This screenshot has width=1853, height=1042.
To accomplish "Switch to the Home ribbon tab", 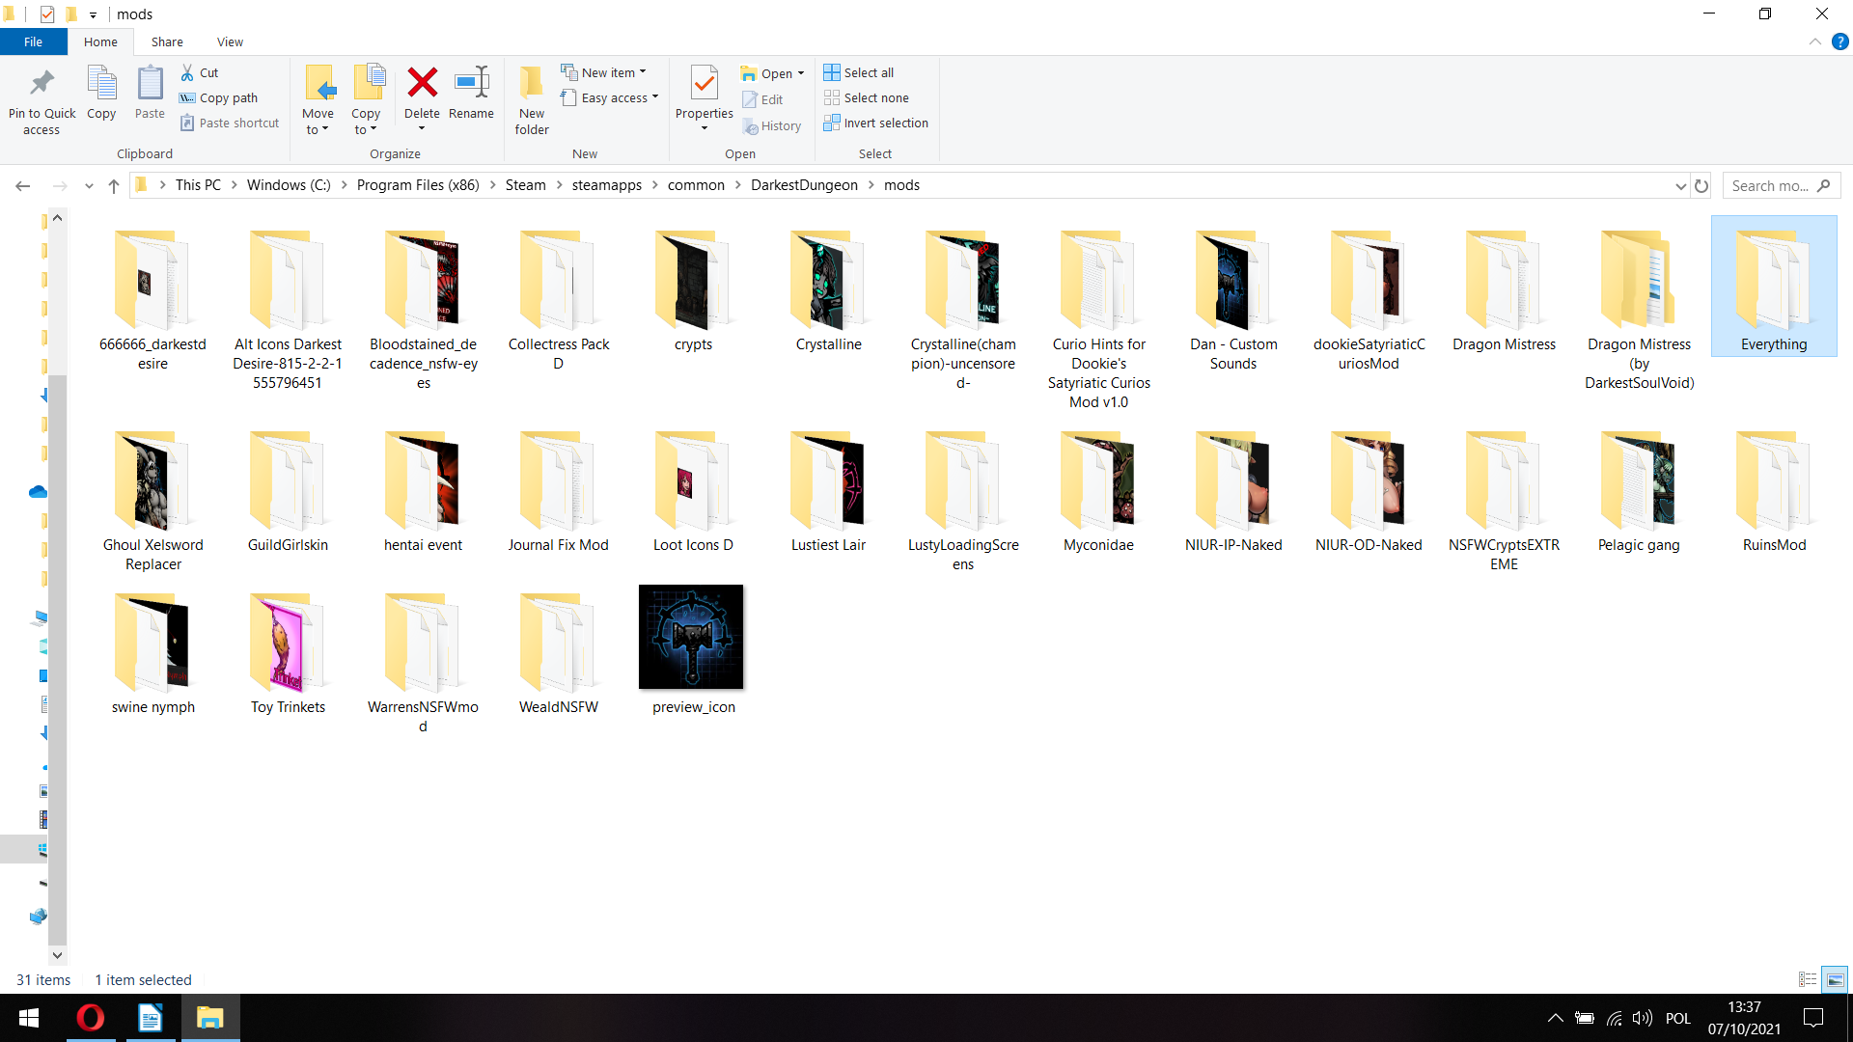I will (x=100, y=41).
